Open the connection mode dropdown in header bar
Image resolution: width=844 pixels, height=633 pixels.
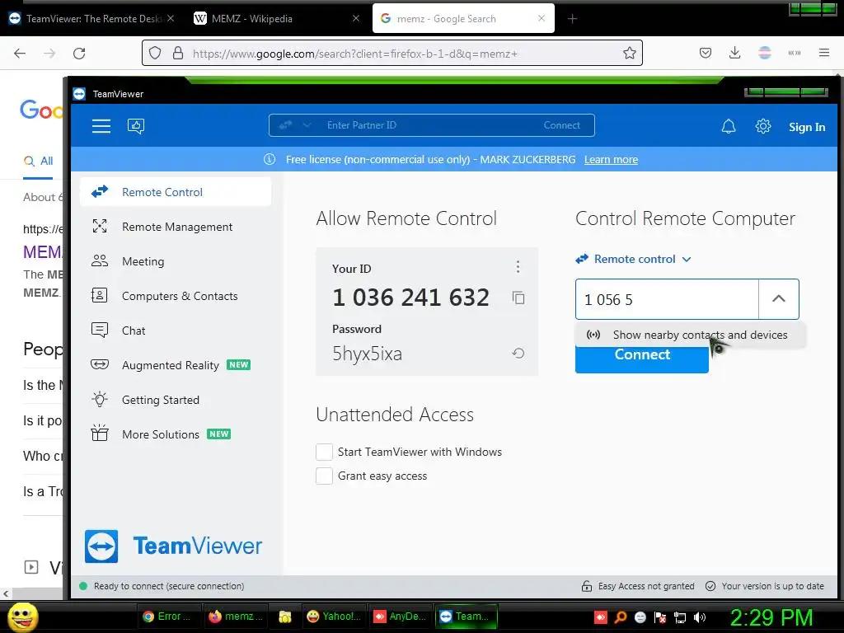coord(296,125)
